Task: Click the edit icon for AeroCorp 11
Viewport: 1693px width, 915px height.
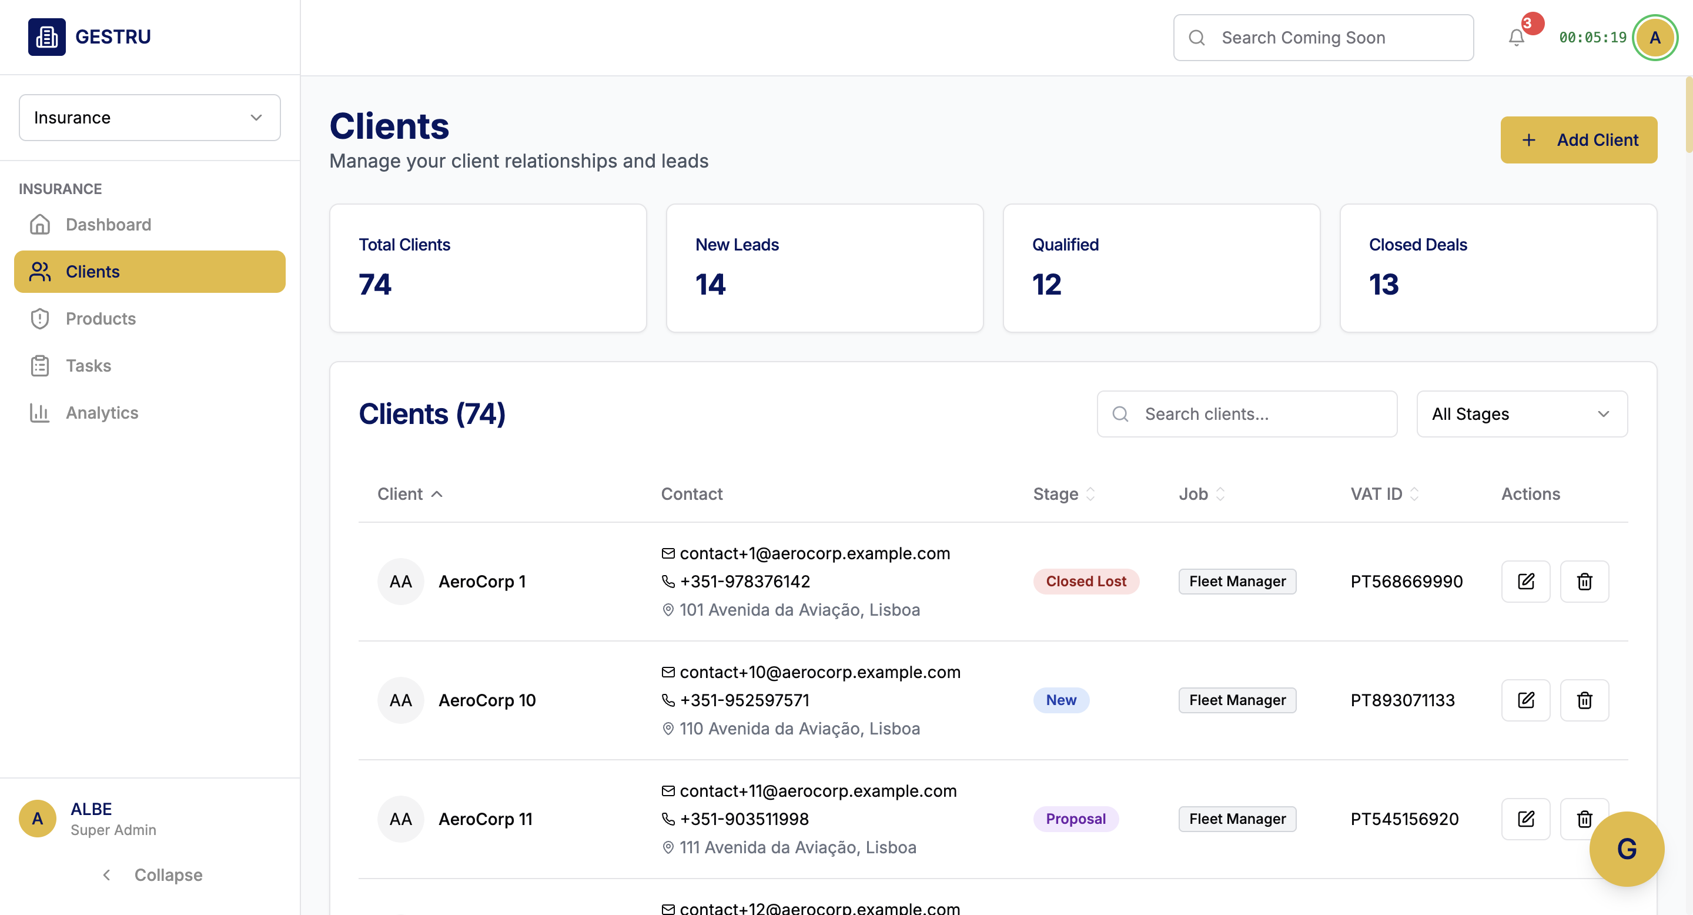Action: pyautogui.click(x=1525, y=819)
